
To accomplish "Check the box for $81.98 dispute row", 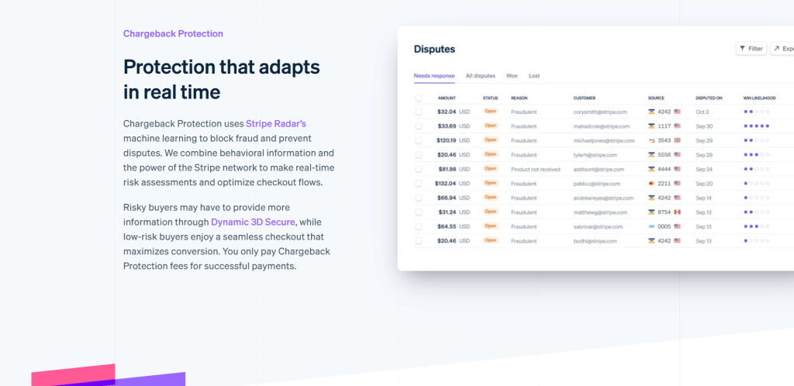I will (x=418, y=169).
